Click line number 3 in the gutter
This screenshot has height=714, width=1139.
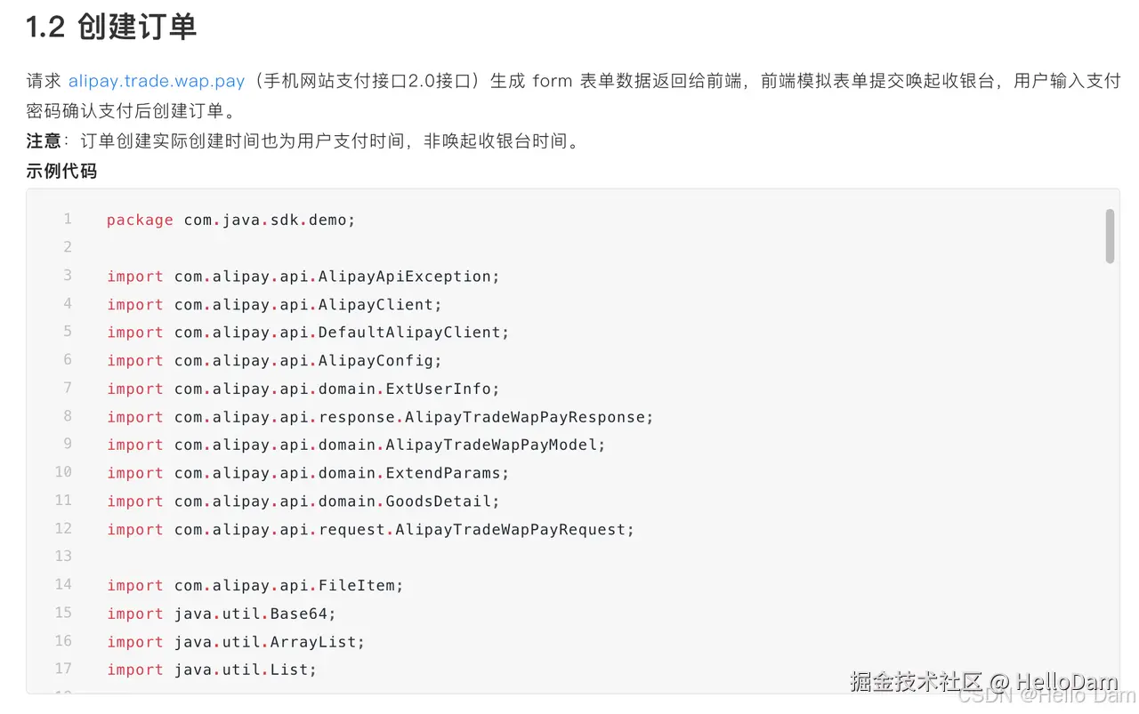click(x=67, y=276)
